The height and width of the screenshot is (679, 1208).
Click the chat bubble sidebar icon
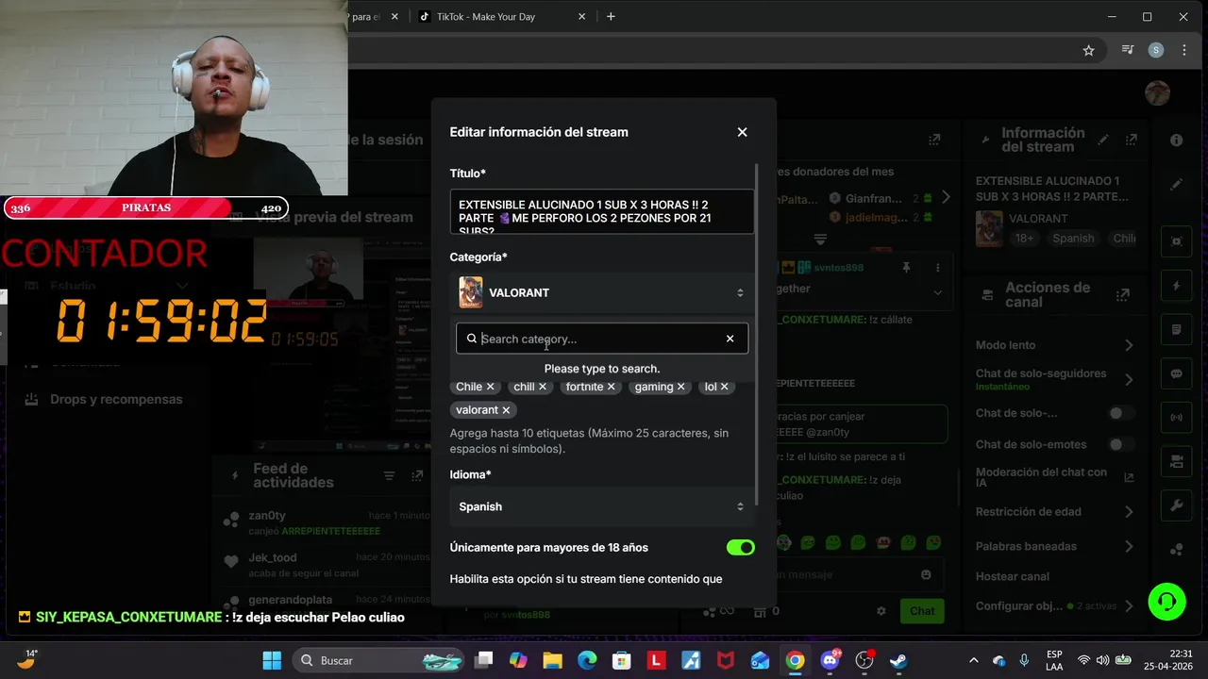pos(1177,373)
